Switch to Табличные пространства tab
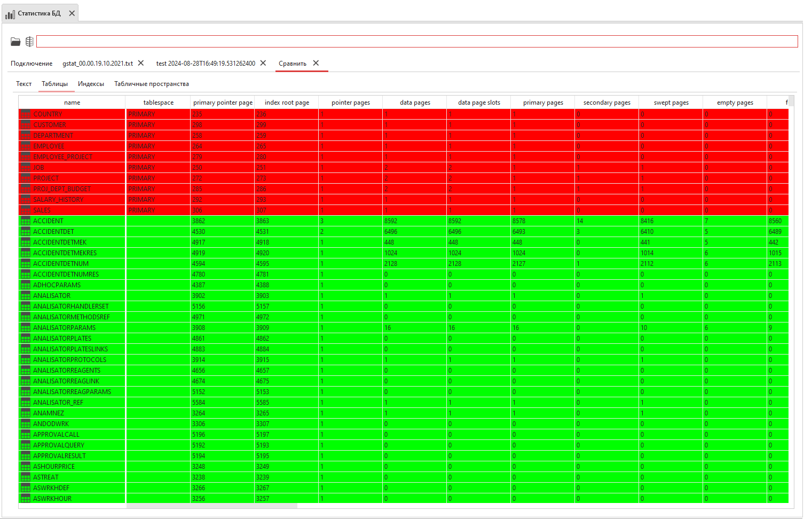The width and height of the screenshot is (804, 519). (151, 84)
